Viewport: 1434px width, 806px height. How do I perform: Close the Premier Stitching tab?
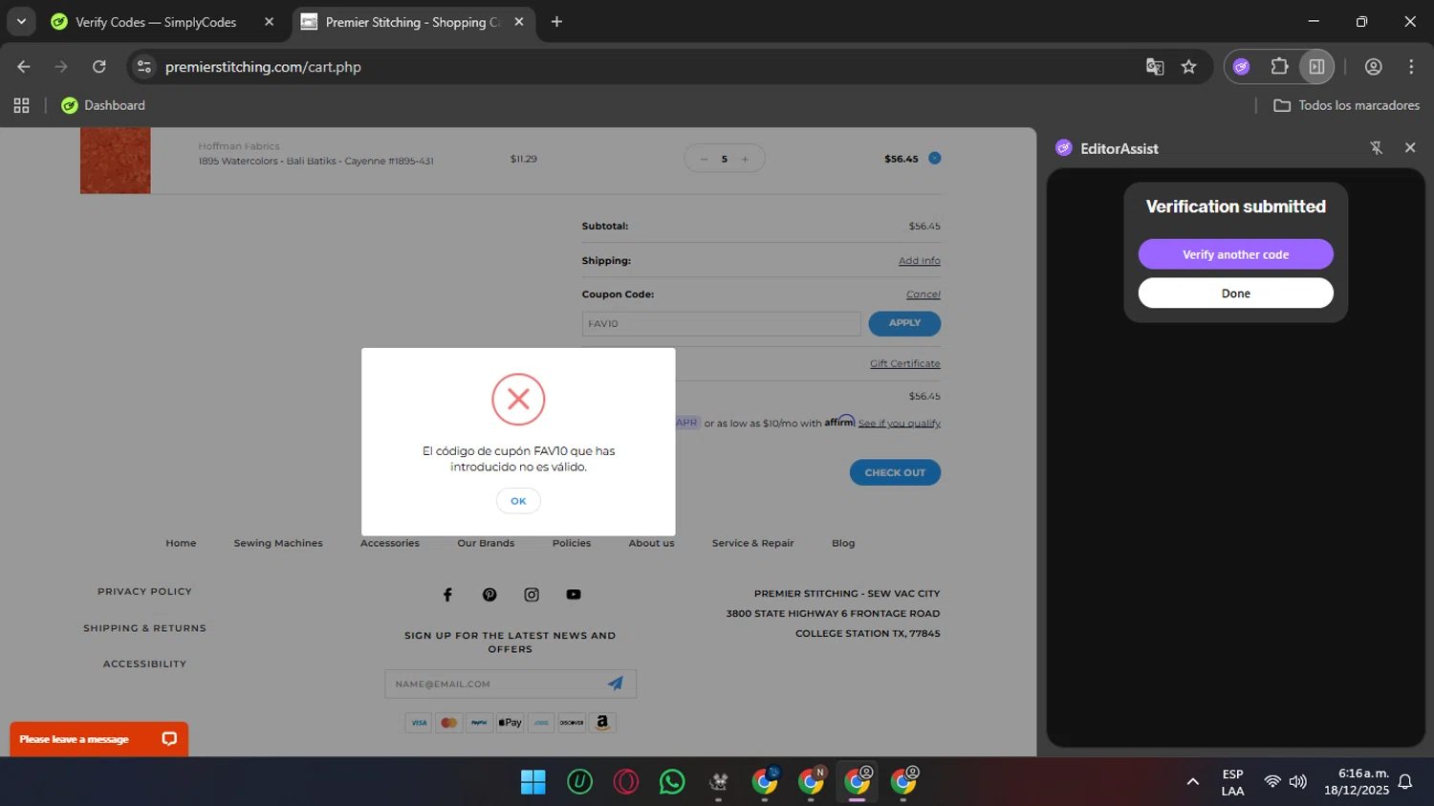(519, 22)
